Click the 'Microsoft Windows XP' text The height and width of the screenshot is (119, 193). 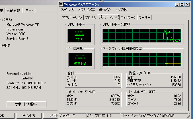click(23, 24)
